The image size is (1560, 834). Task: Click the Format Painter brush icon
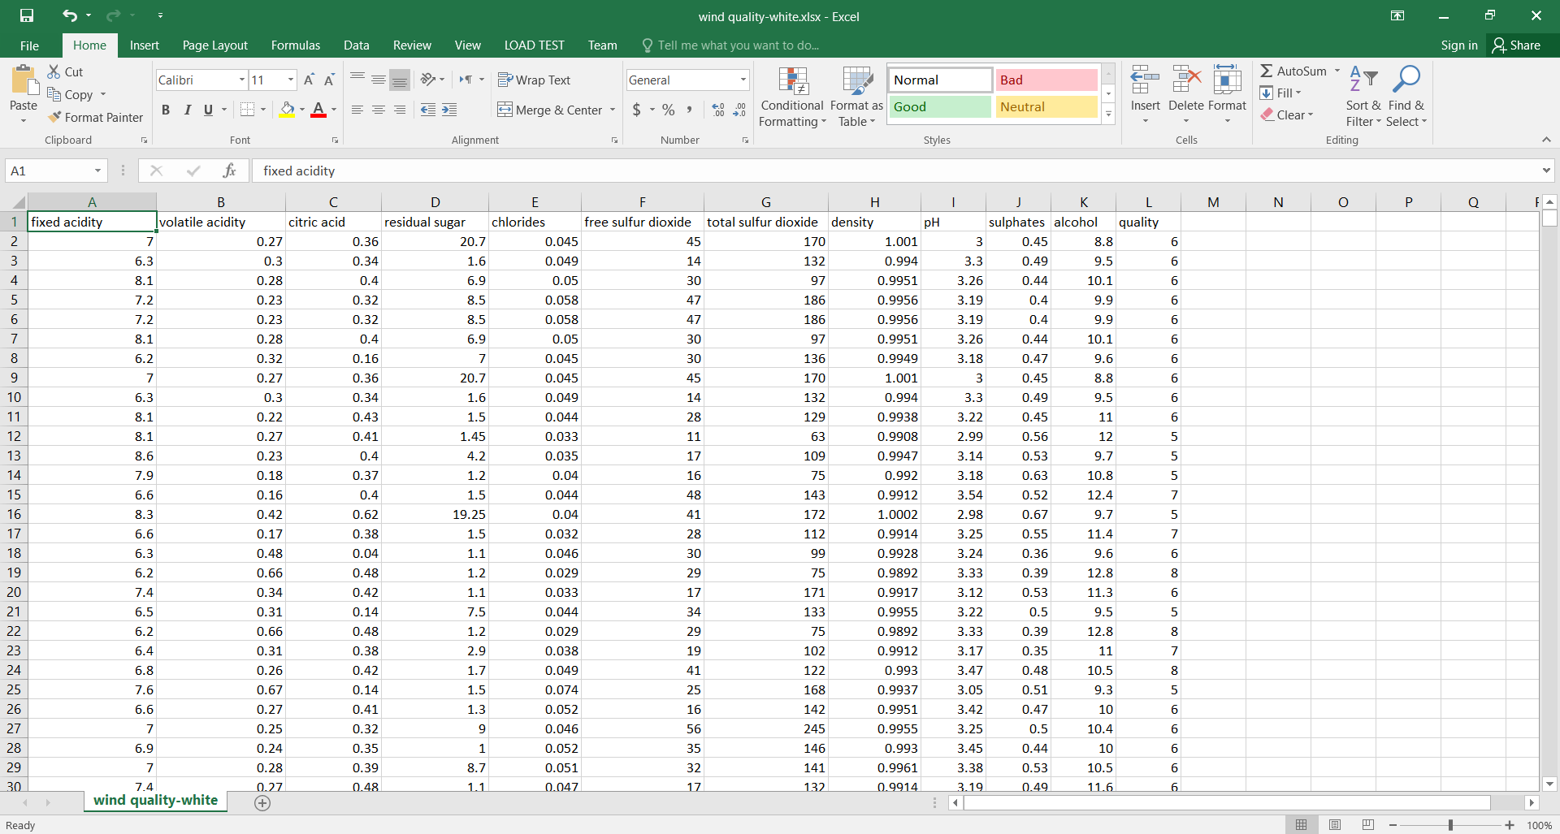(x=54, y=118)
